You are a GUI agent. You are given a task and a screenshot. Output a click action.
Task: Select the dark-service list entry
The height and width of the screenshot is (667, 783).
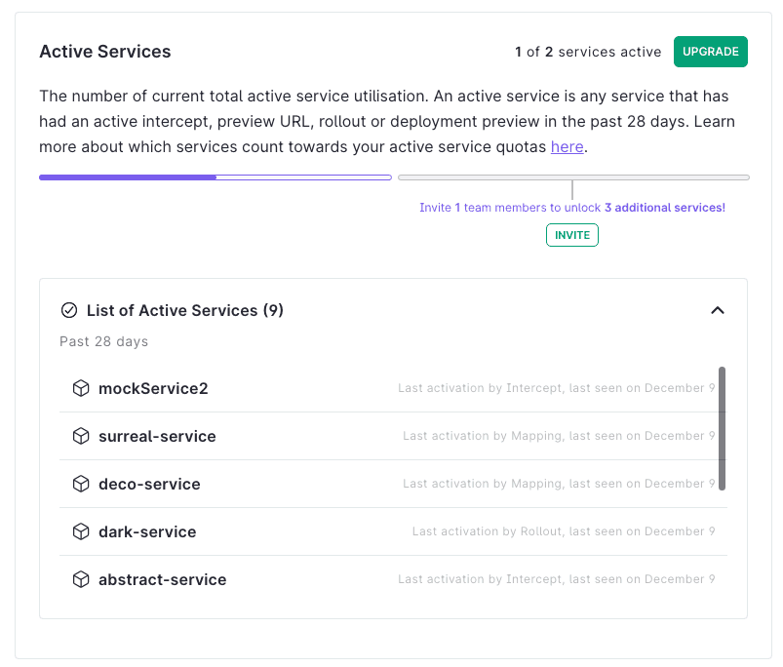tap(393, 531)
